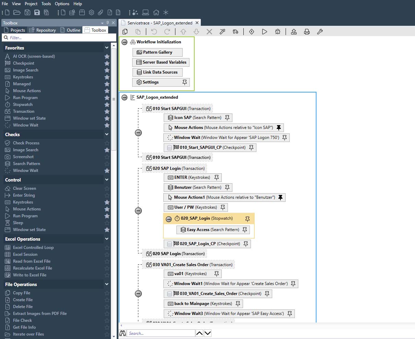Click the Link Data Sources button
The image size is (415, 339).
click(157, 72)
